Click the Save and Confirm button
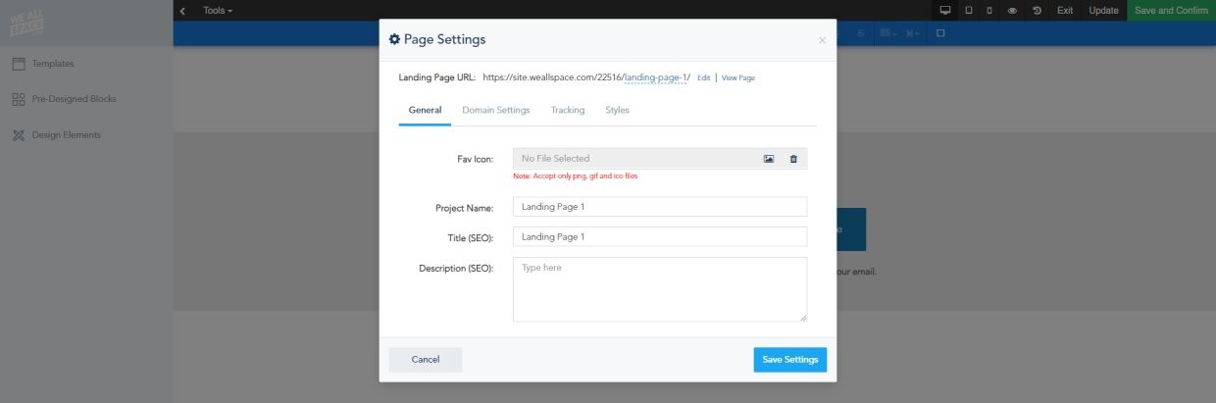This screenshot has width=1216, height=403. point(1171,10)
